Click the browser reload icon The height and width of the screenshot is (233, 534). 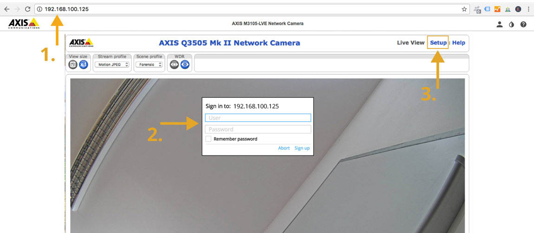click(x=27, y=9)
